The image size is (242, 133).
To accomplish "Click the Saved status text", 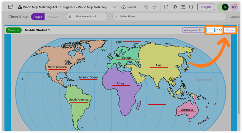I will tap(131, 7).
